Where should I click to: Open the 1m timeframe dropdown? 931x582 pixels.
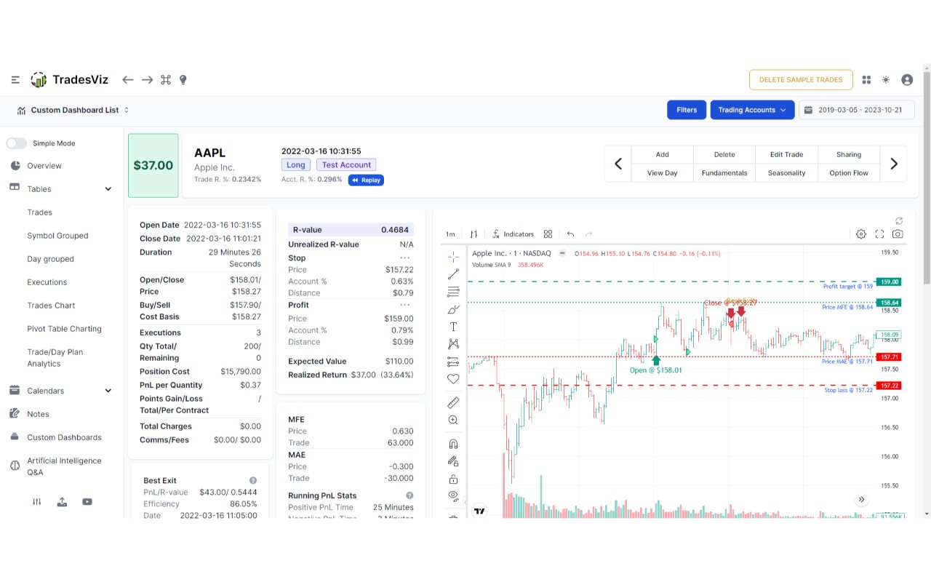click(450, 234)
